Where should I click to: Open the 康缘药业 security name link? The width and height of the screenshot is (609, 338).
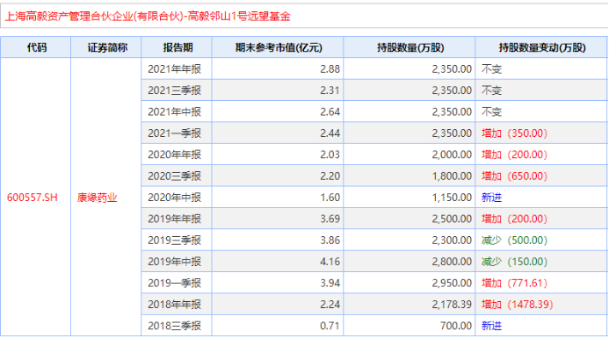[x=97, y=198]
